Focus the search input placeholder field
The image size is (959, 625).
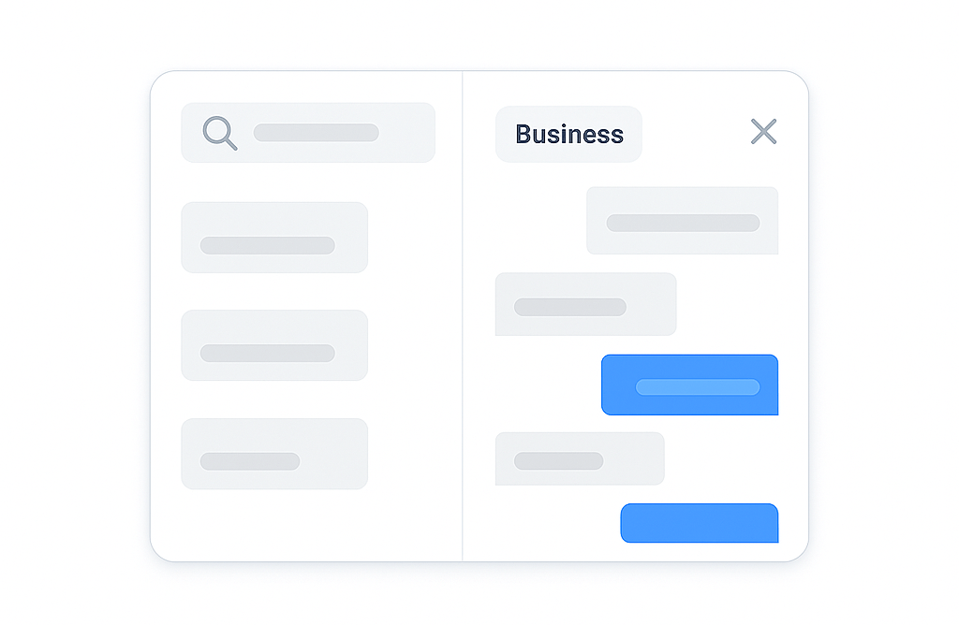(317, 133)
